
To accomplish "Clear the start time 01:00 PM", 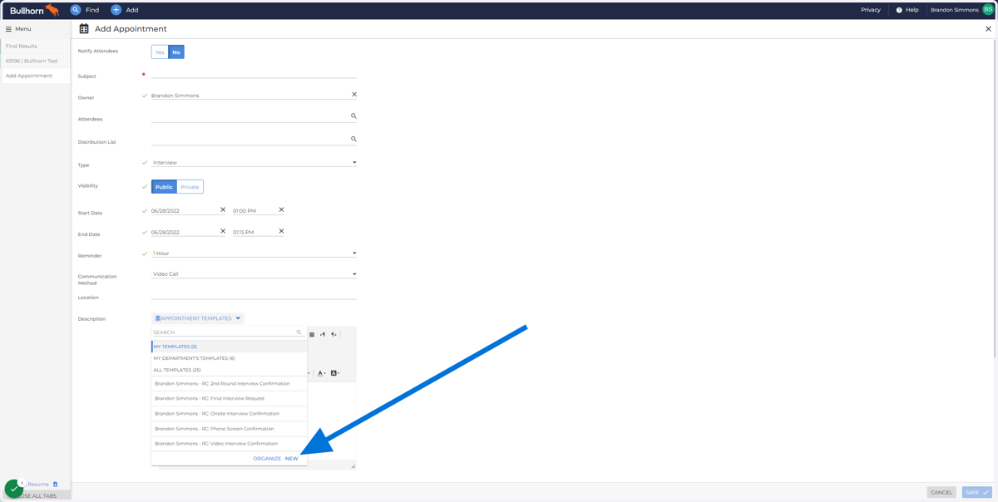I will (x=281, y=209).
